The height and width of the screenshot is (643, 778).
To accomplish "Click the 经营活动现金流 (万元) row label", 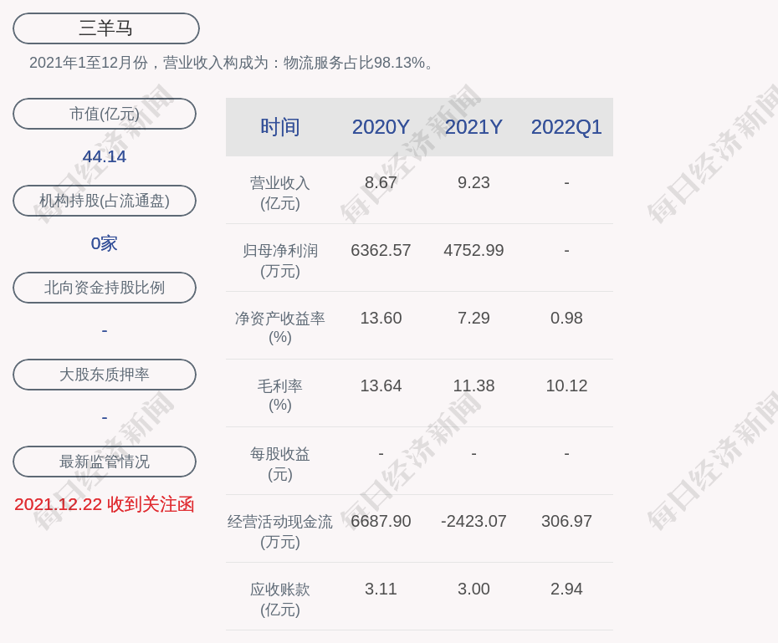I will (x=280, y=532).
